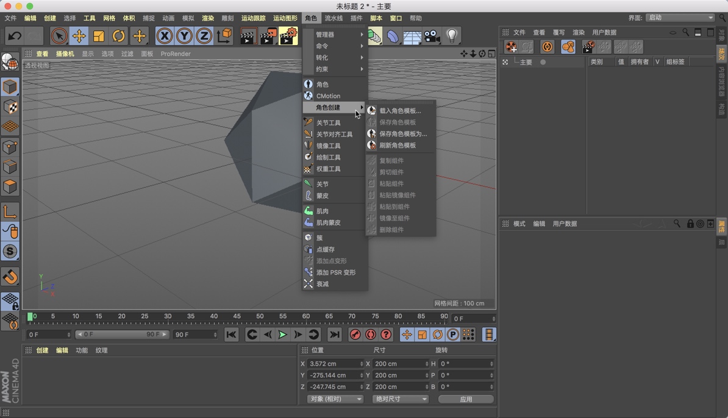Click Go to End playback button
728x418 pixels.
coord(334,335)
